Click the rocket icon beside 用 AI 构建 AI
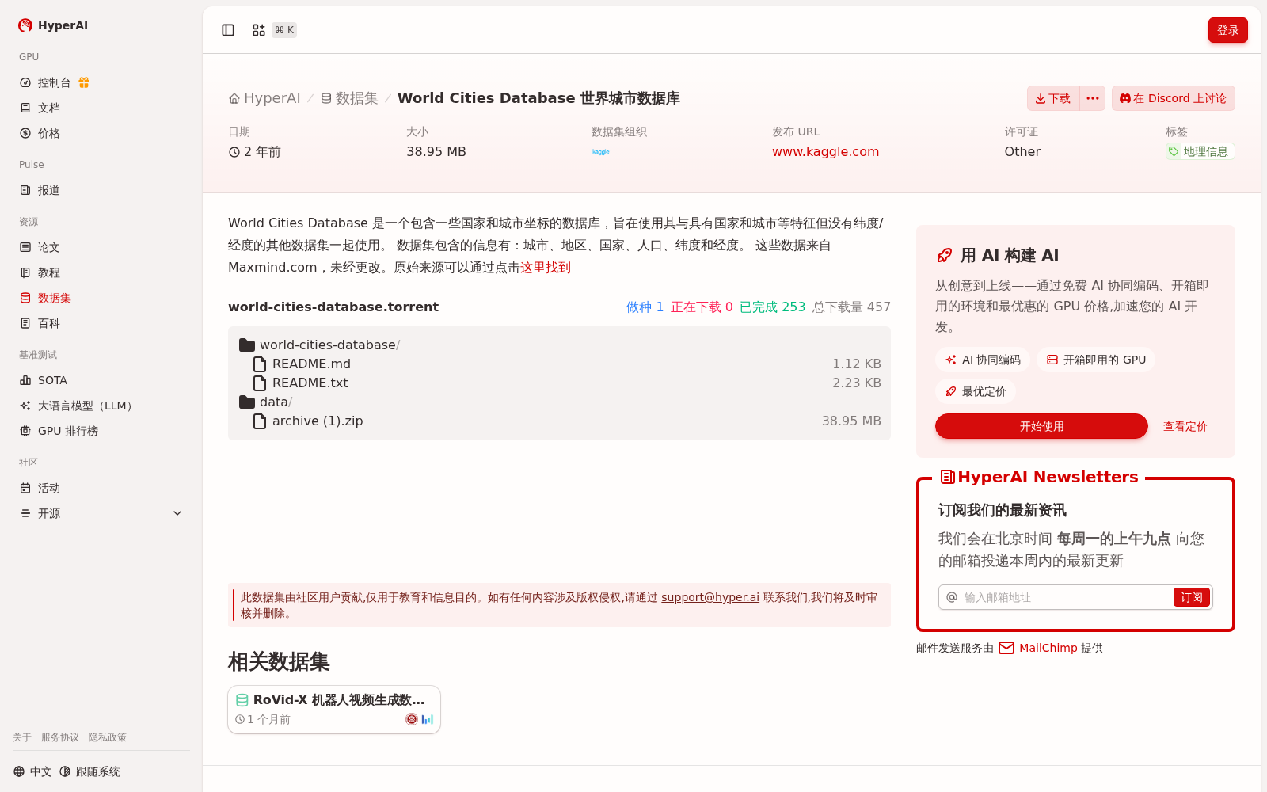The width and height of the screenshot is (1267, 792). pos(944,255)
